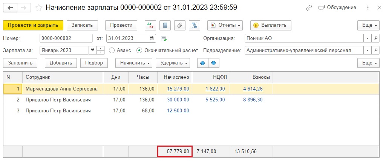The height and width of the screenshot is (161, 383).
Task: Open Организация record with open-form icon
Action: 375,38
